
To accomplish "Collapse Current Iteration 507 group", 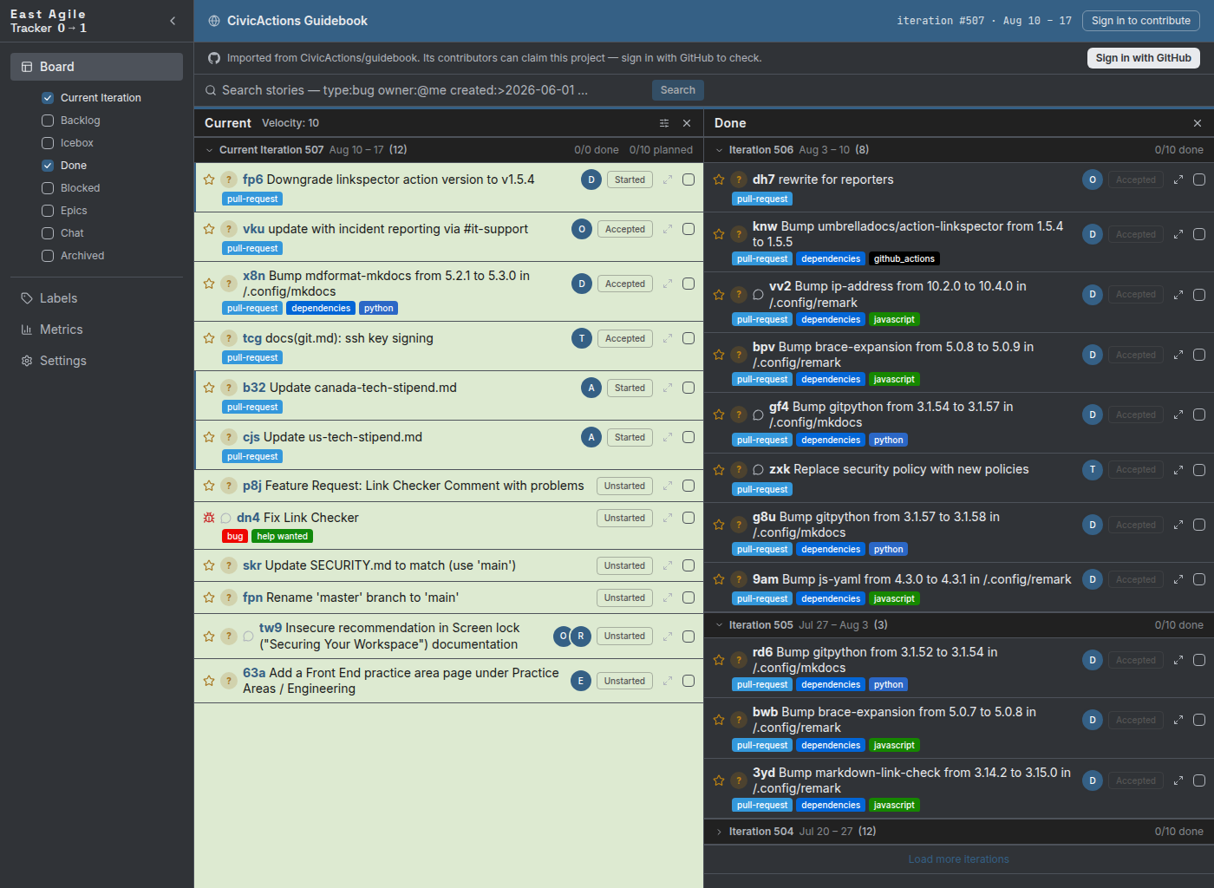I will click(x=209, y=150).
